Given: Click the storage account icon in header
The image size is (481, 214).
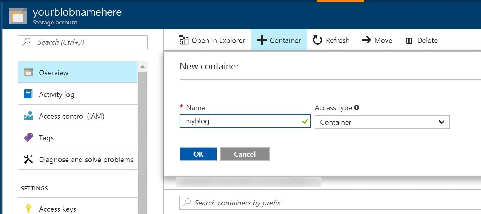Looking at the screenshot, I should 18,16.
